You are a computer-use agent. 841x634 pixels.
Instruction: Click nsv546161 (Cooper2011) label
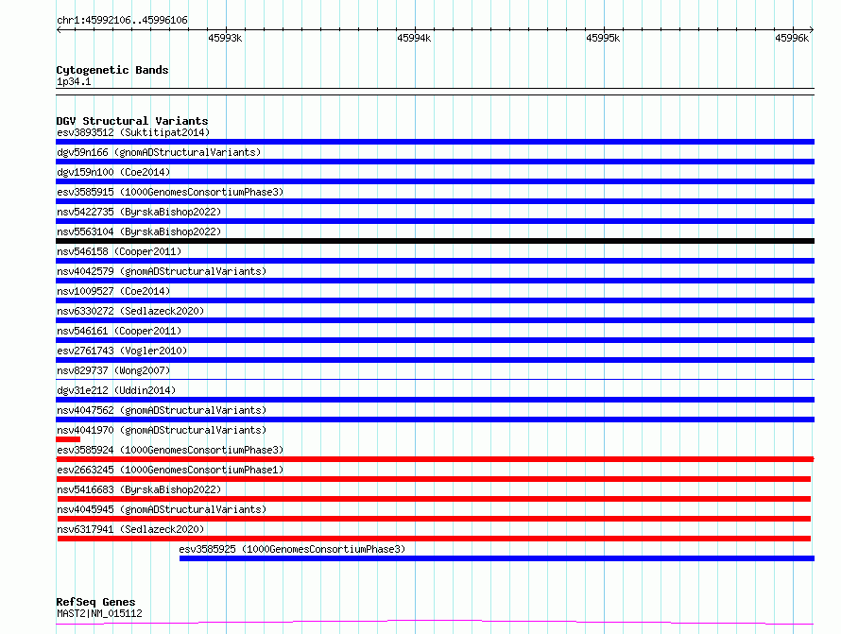click(119, 331)
